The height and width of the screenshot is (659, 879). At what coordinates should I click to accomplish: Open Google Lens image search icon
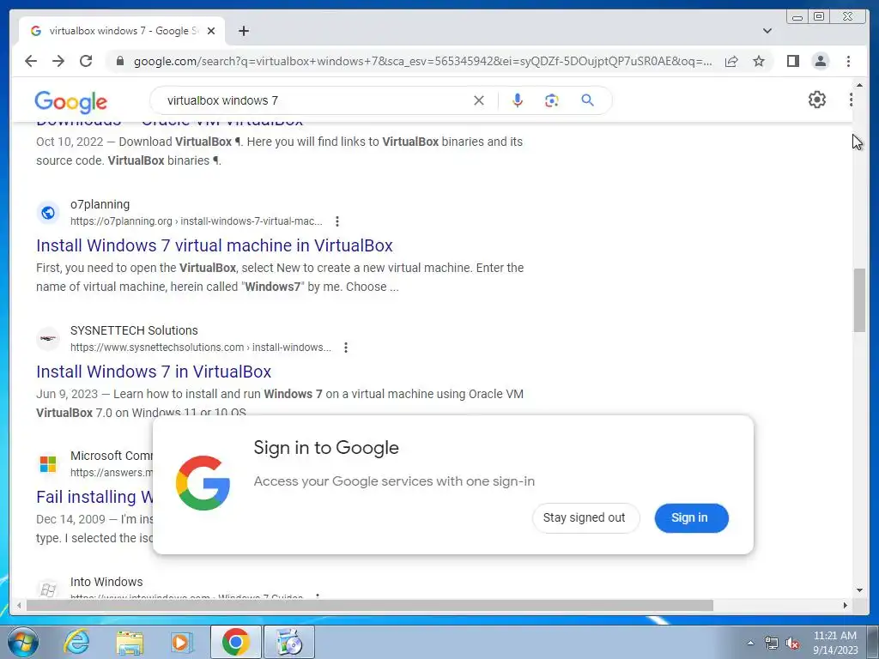[552, 100]
